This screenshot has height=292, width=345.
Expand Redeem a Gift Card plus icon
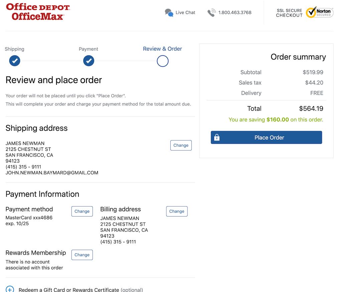click(10, 289)
